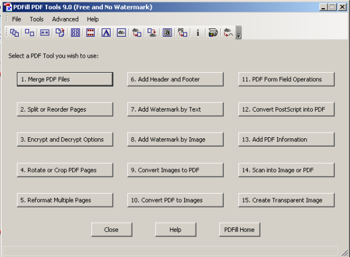Open the Advanced menu
This screenshot has width=350, height=257.
65,19
